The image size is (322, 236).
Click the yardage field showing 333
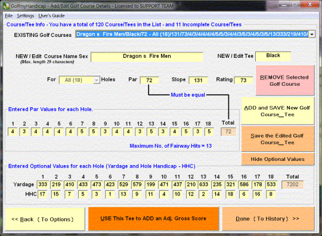point(43,185)
